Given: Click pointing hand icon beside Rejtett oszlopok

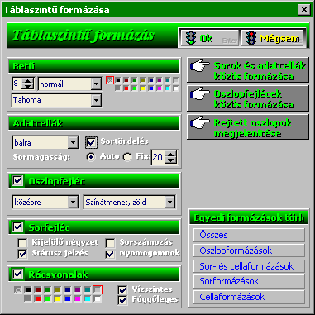Looking at the screenshot, I should 200,123.
